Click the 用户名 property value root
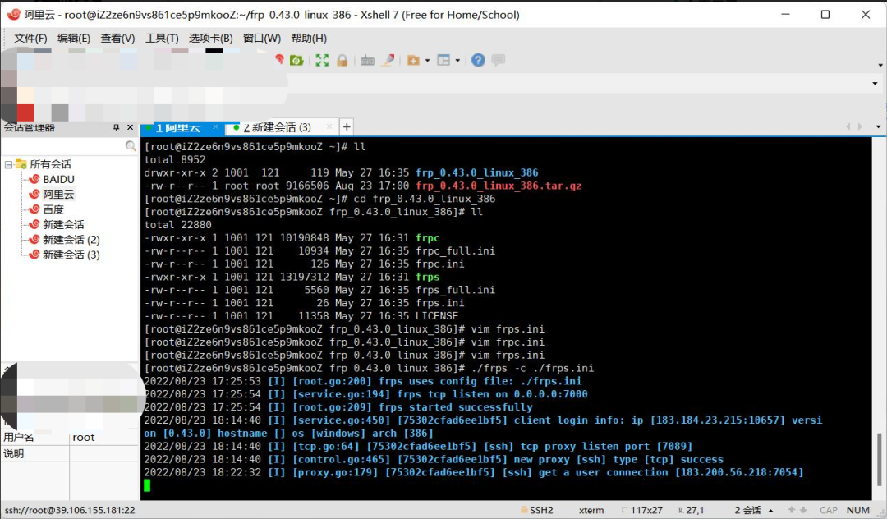This screenshot has width=887, height=519. pos(84,438)
